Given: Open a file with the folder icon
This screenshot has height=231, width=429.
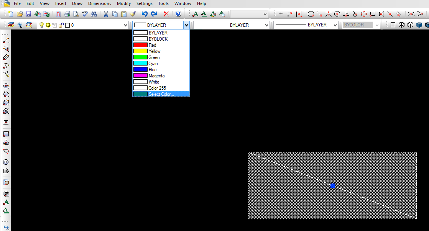Looking at the screenshot, I should [x=20, y=14].
